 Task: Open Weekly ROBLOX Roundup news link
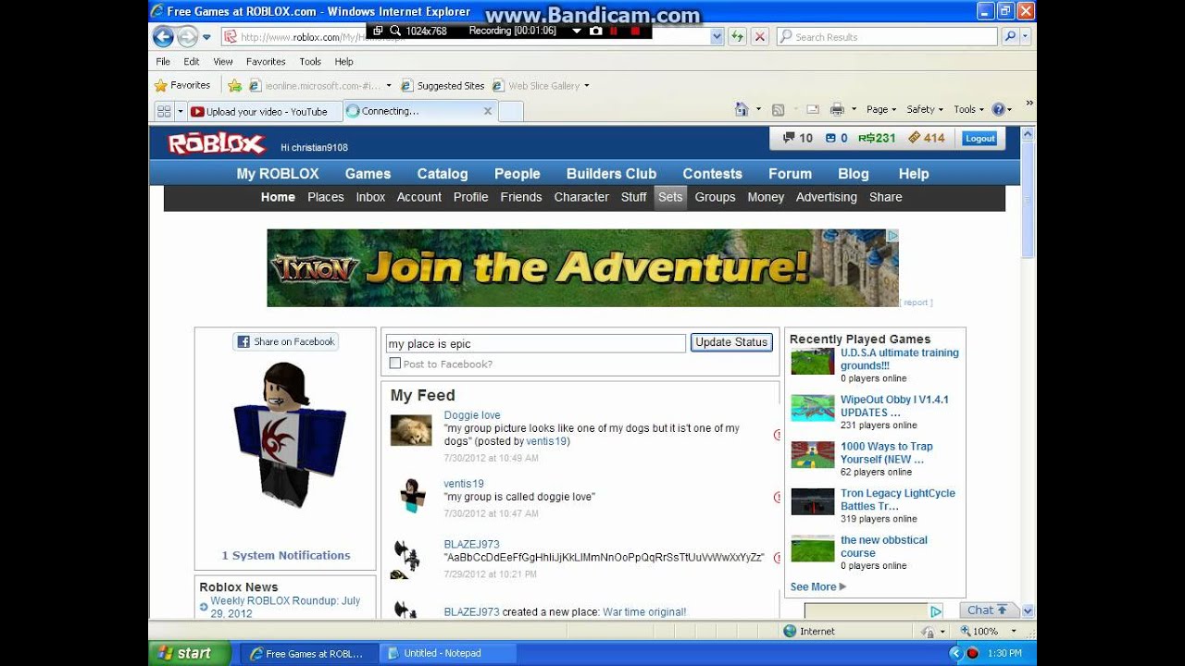coord(285,607)
